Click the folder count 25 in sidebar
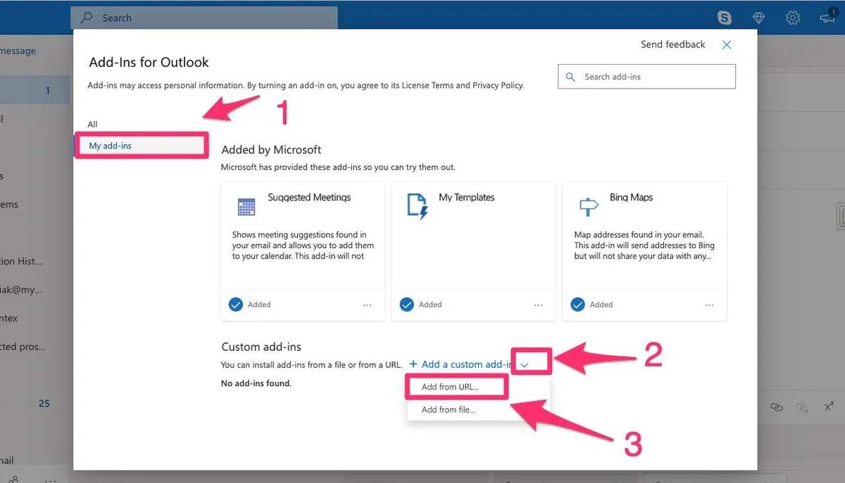This screenshot has width=845, height=483. [x=44, y=404]
